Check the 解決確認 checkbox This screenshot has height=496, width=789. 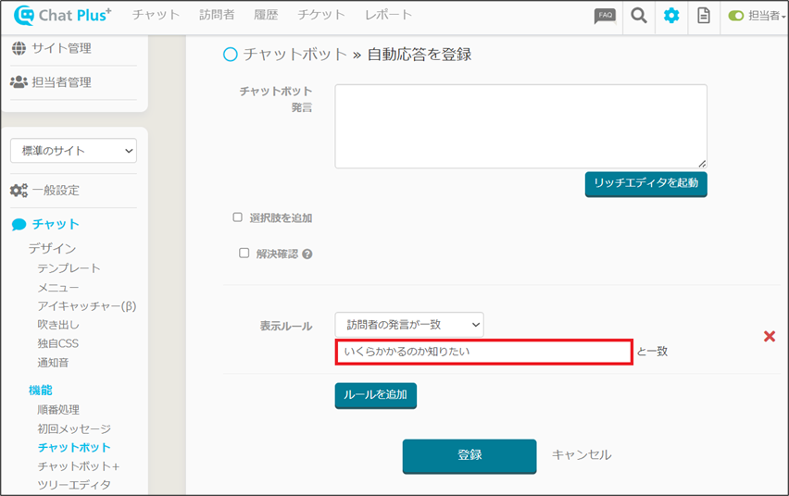pyautogui.click(x=244, y=253)
